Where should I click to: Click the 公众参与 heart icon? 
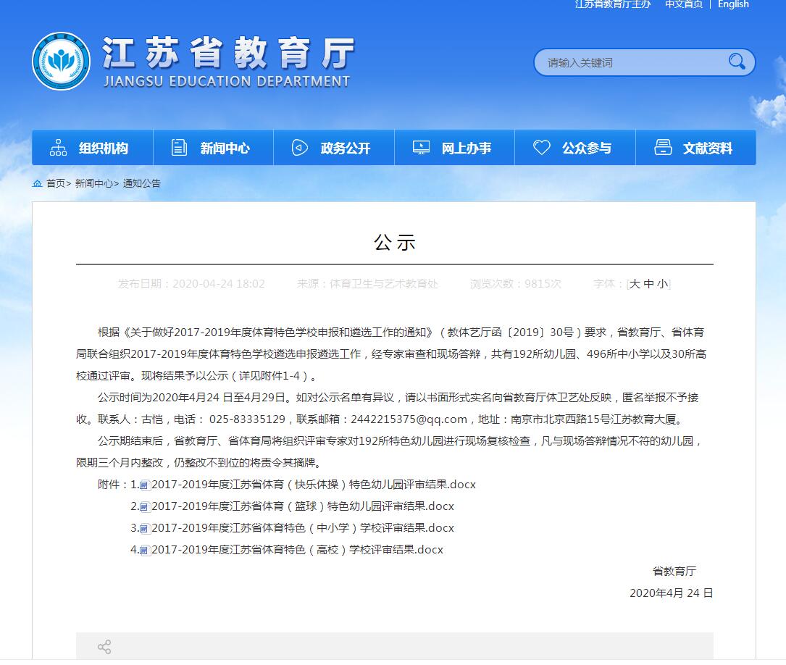[541, 147]
